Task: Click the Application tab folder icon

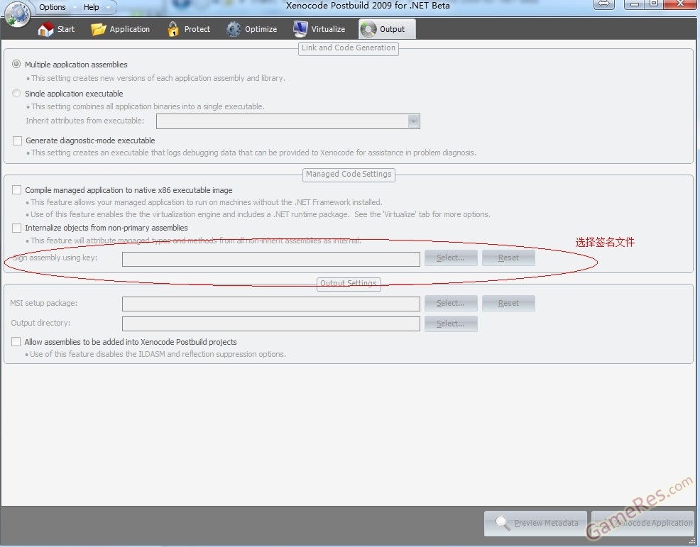Action: point(98,30)
